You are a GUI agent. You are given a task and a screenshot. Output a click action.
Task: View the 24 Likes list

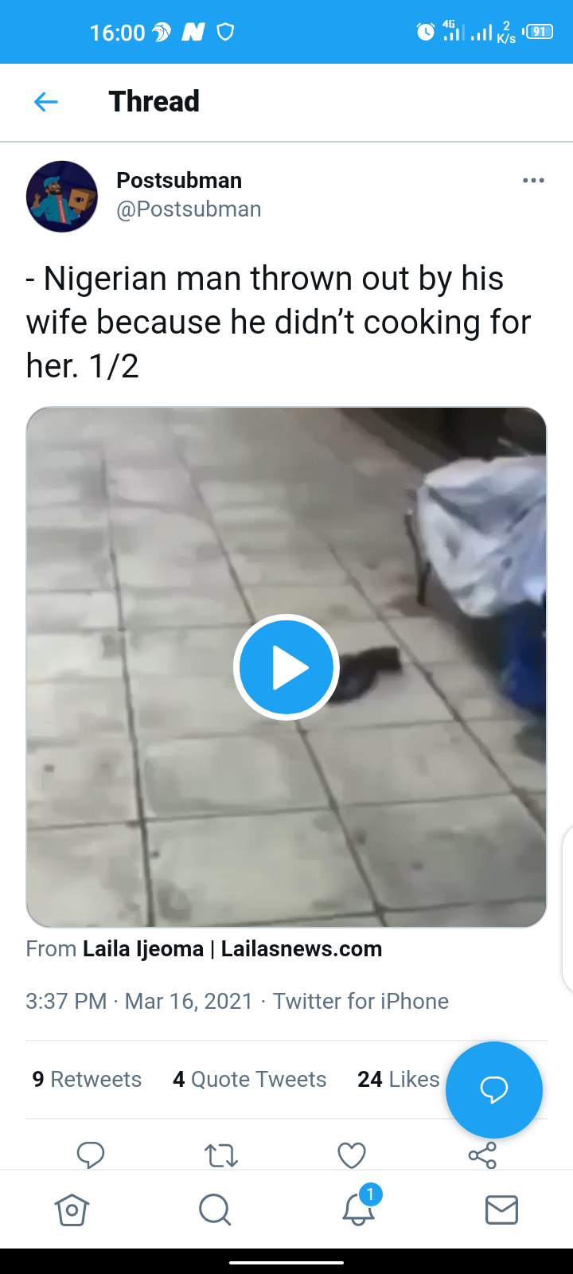point(399,1079)
